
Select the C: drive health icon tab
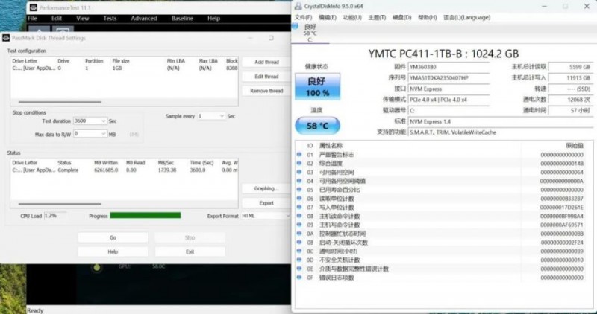310,33
